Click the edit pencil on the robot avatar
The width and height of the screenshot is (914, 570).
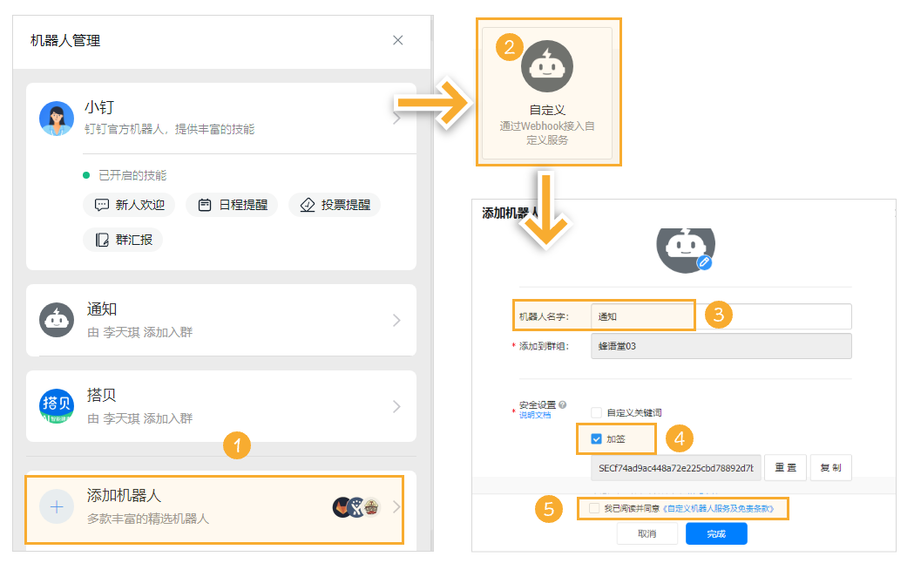click(x=704, y=261)
